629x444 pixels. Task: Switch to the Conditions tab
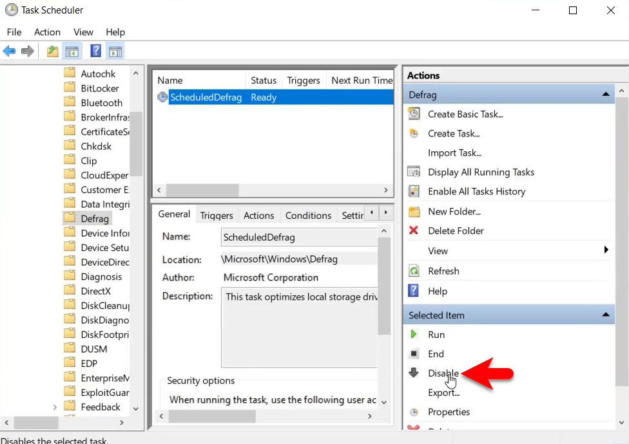(308, 216)
